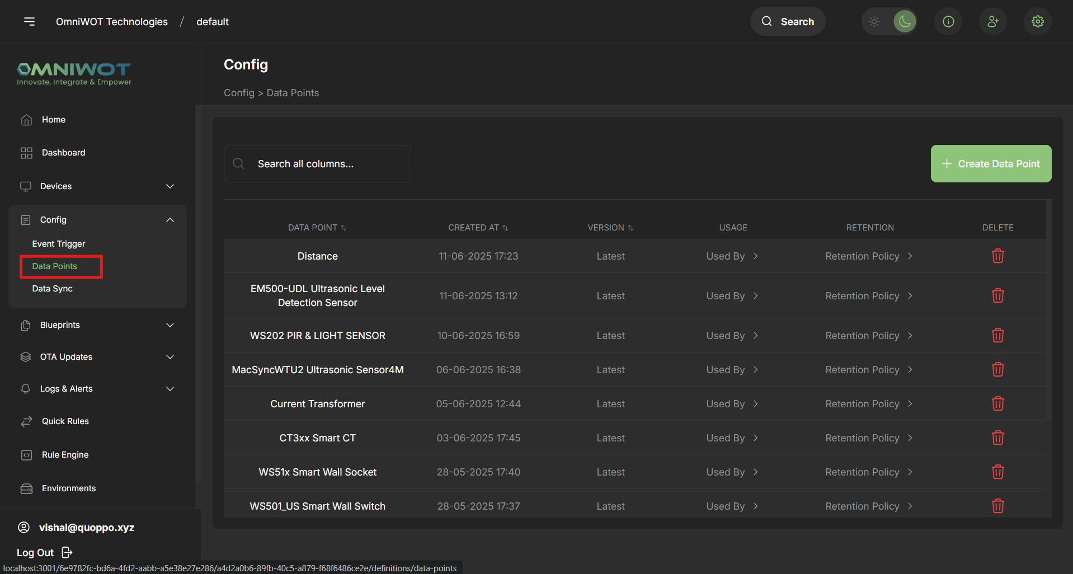
Task: Select the Dashboard icon in the sidebar
Action: point(26,152)
